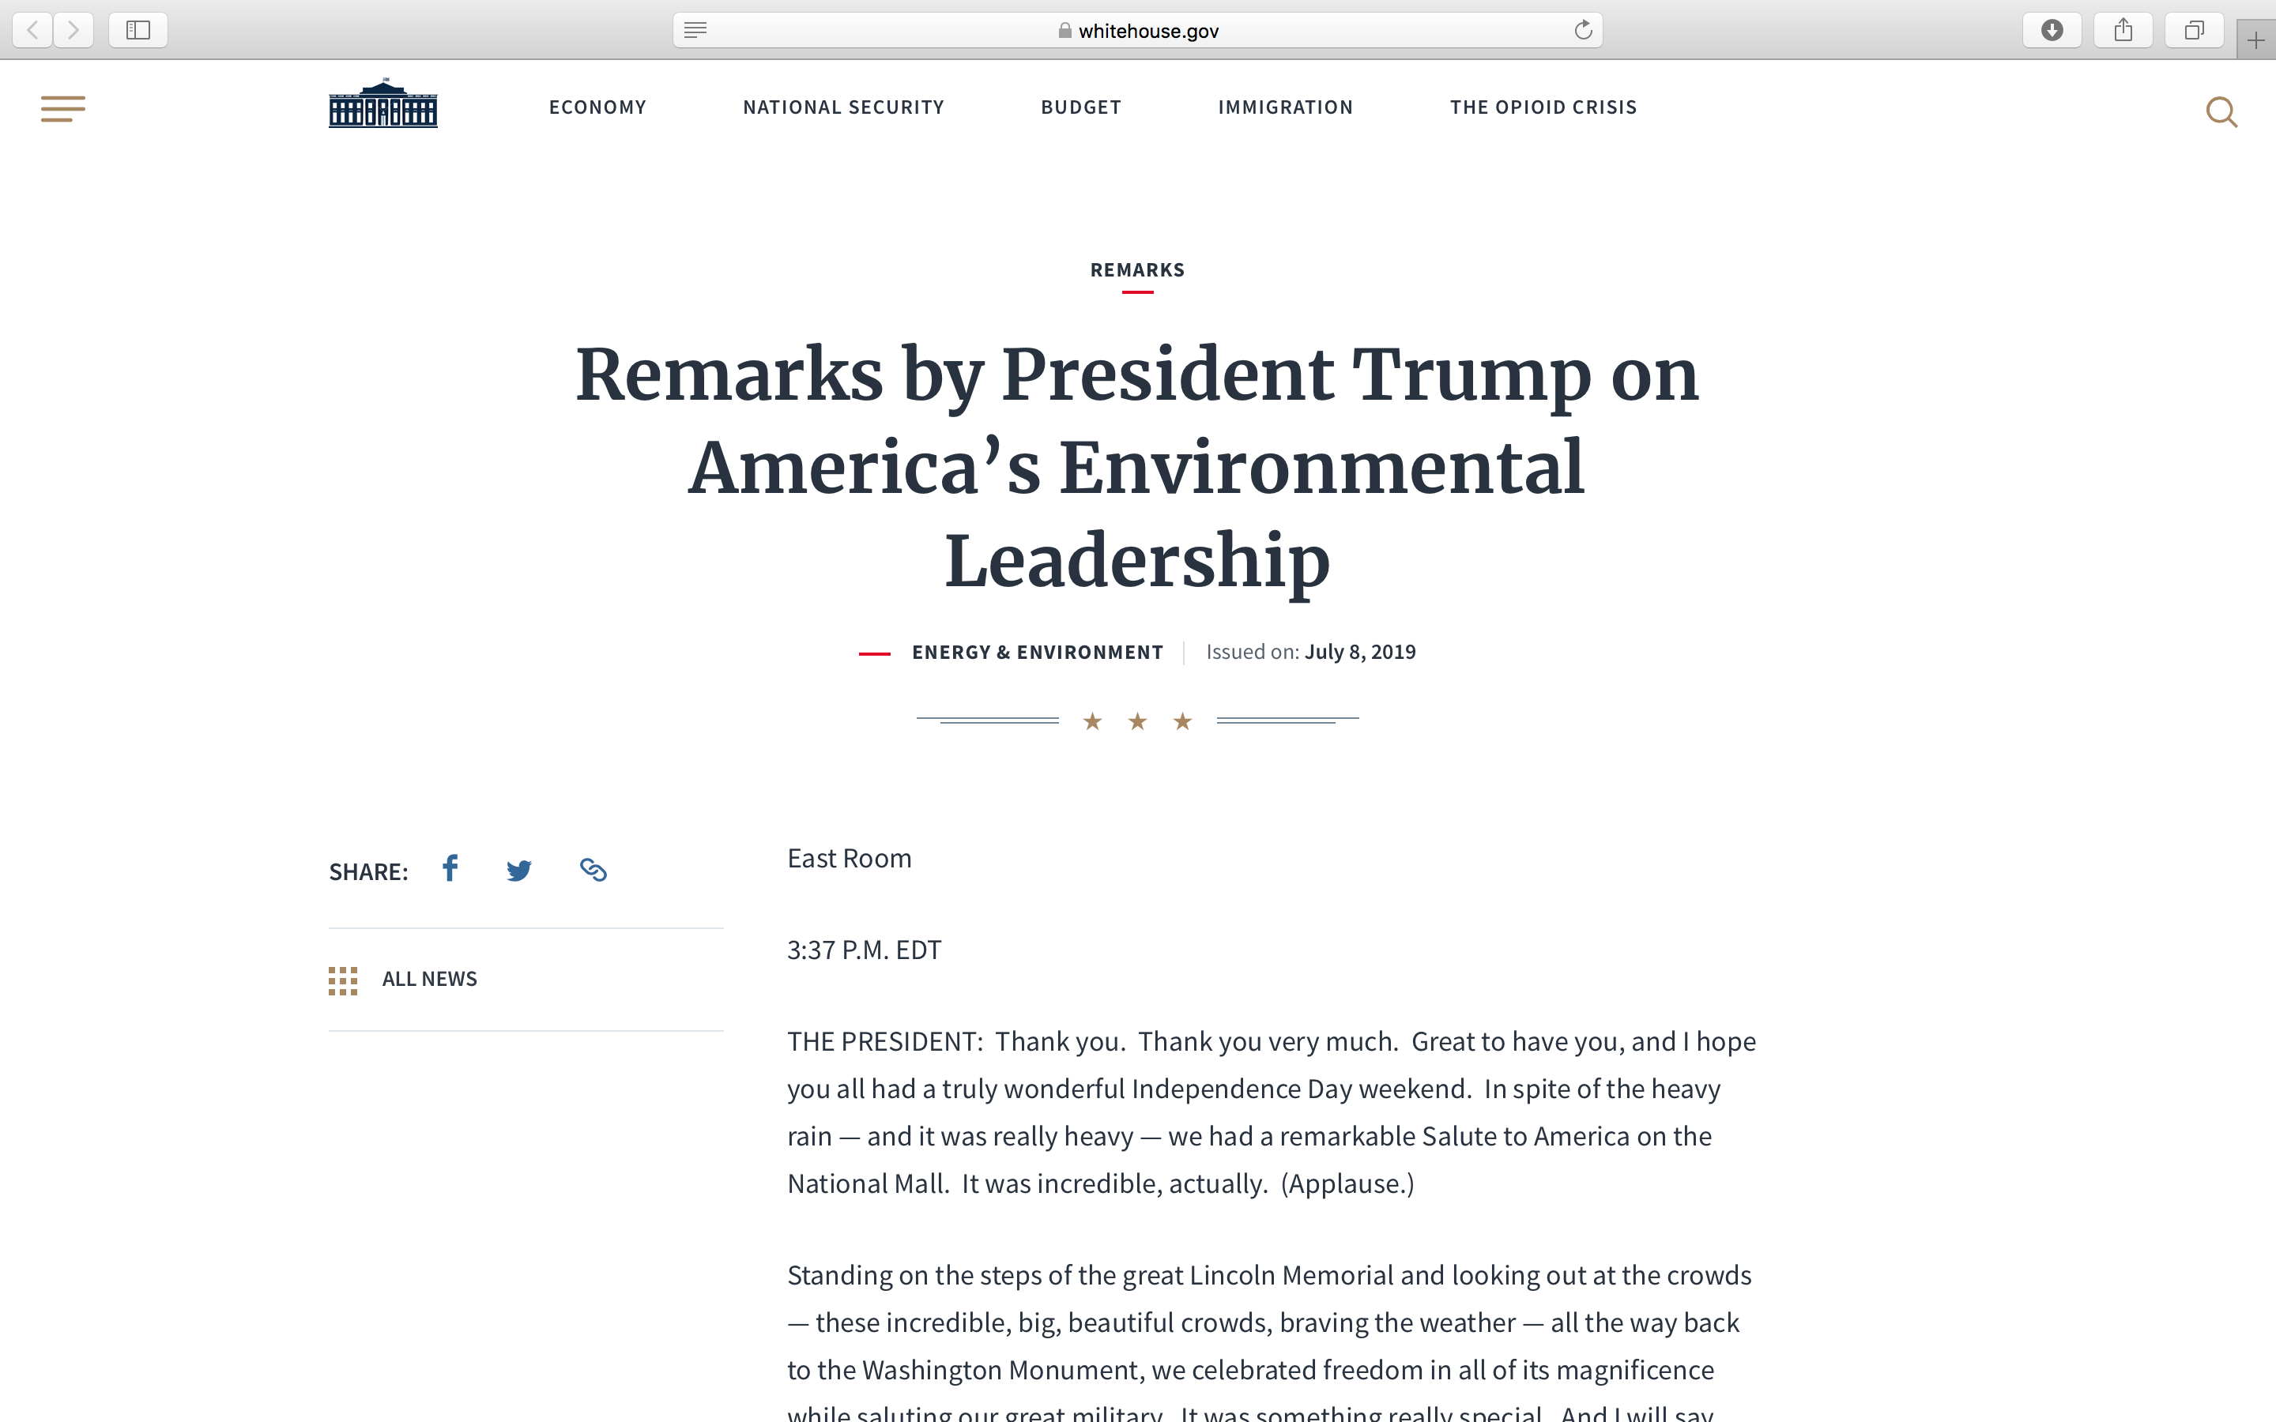2276x1422 pixels.
Task: Show all tabs overview
Action: pyautogui.click(x=2194, y=30)
